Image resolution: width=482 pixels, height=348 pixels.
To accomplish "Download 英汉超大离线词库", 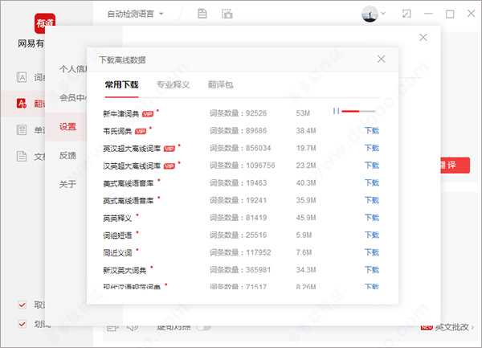I will click(372, 148).
